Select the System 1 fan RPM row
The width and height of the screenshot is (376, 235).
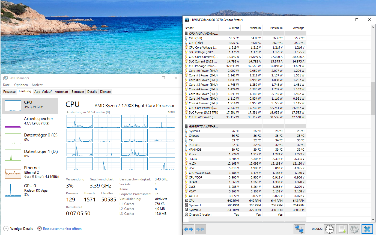[x=244, y=205]
